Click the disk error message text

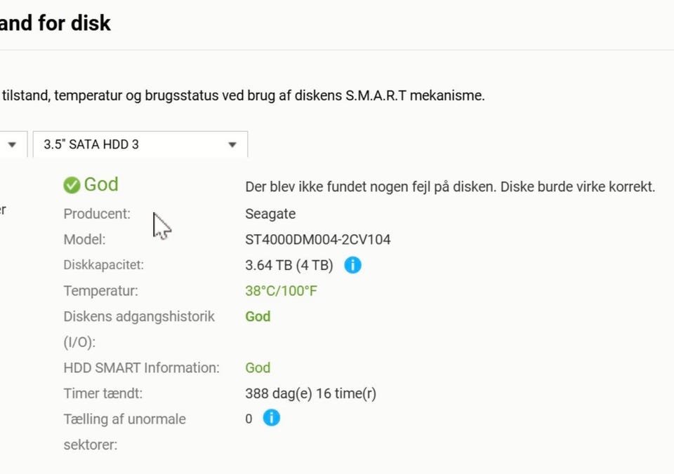tap(450, 187)
